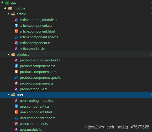Screen dimensions: 152x132
Task: Click HTML5 icon of article.component.html
Action: tap(16, 31)
